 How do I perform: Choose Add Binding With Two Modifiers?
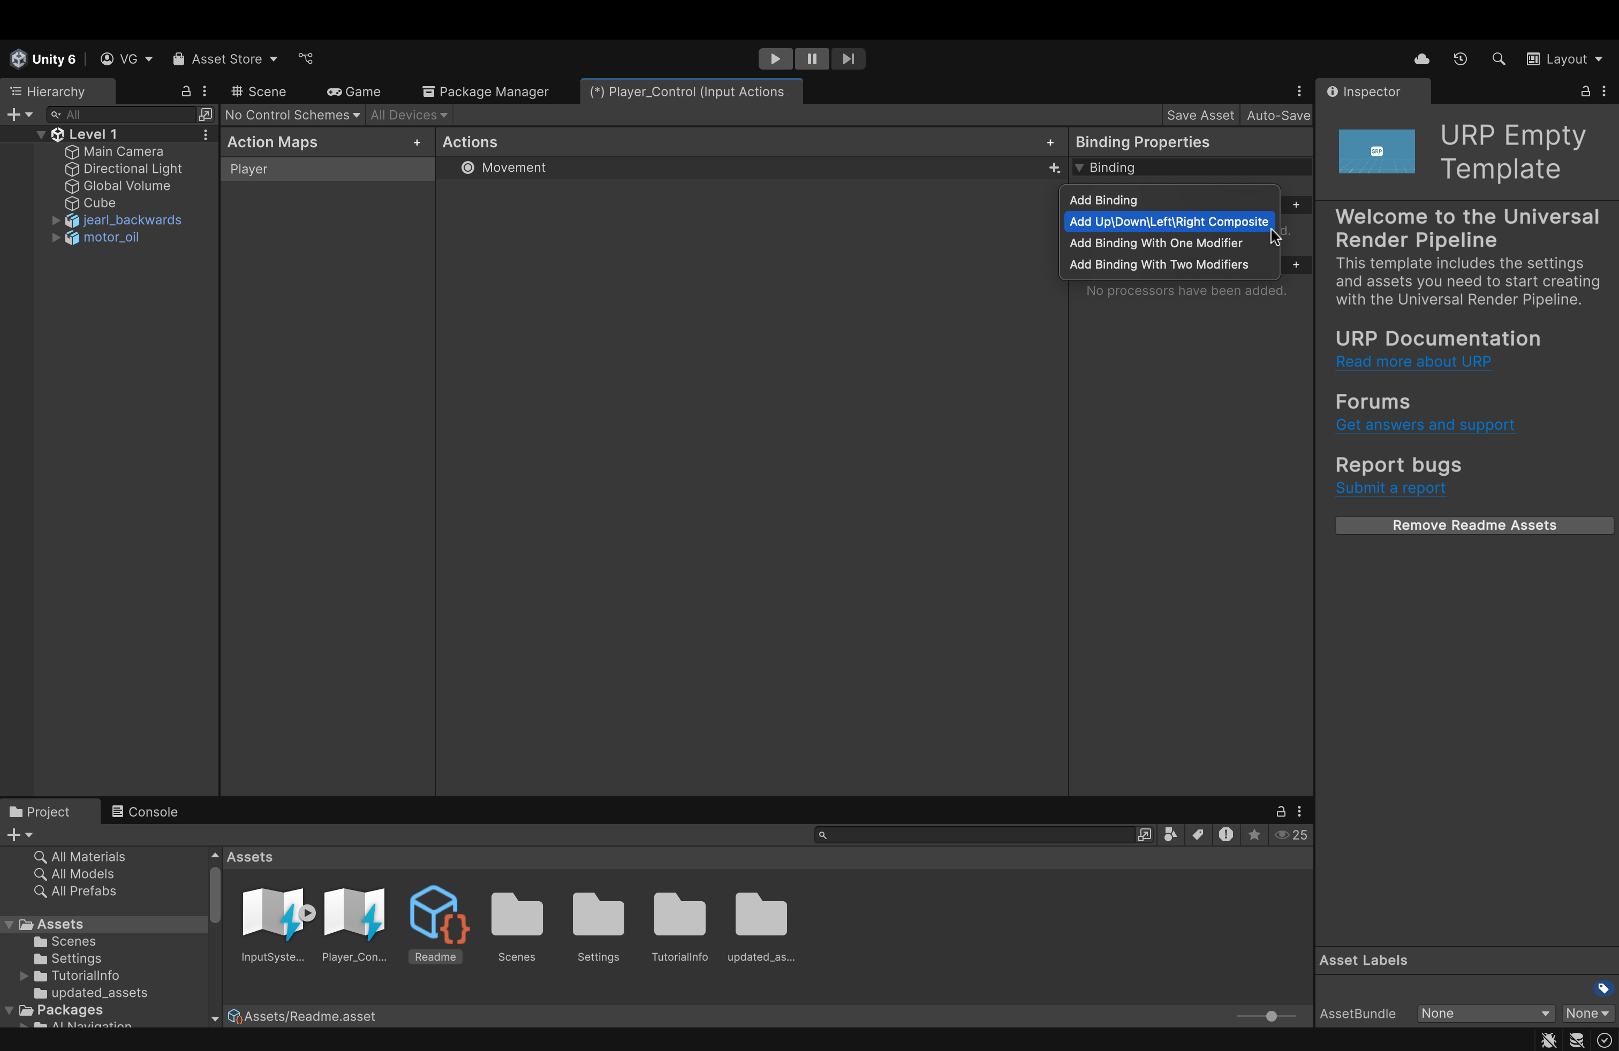(1169, 264)
